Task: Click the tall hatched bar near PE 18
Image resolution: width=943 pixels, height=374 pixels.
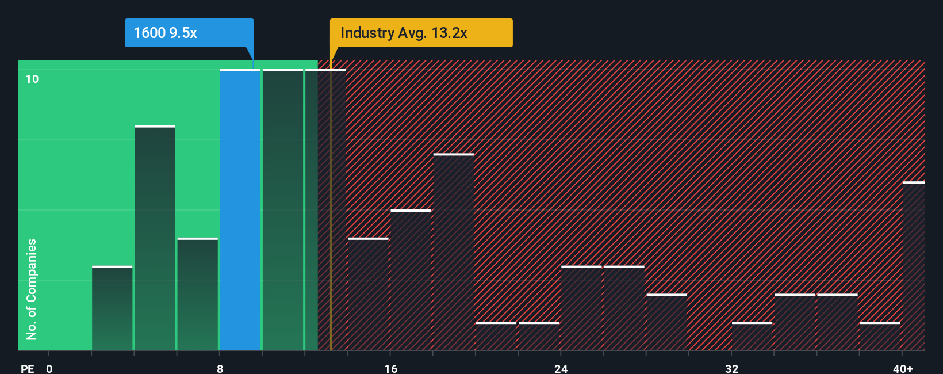Action: point(454,252)
